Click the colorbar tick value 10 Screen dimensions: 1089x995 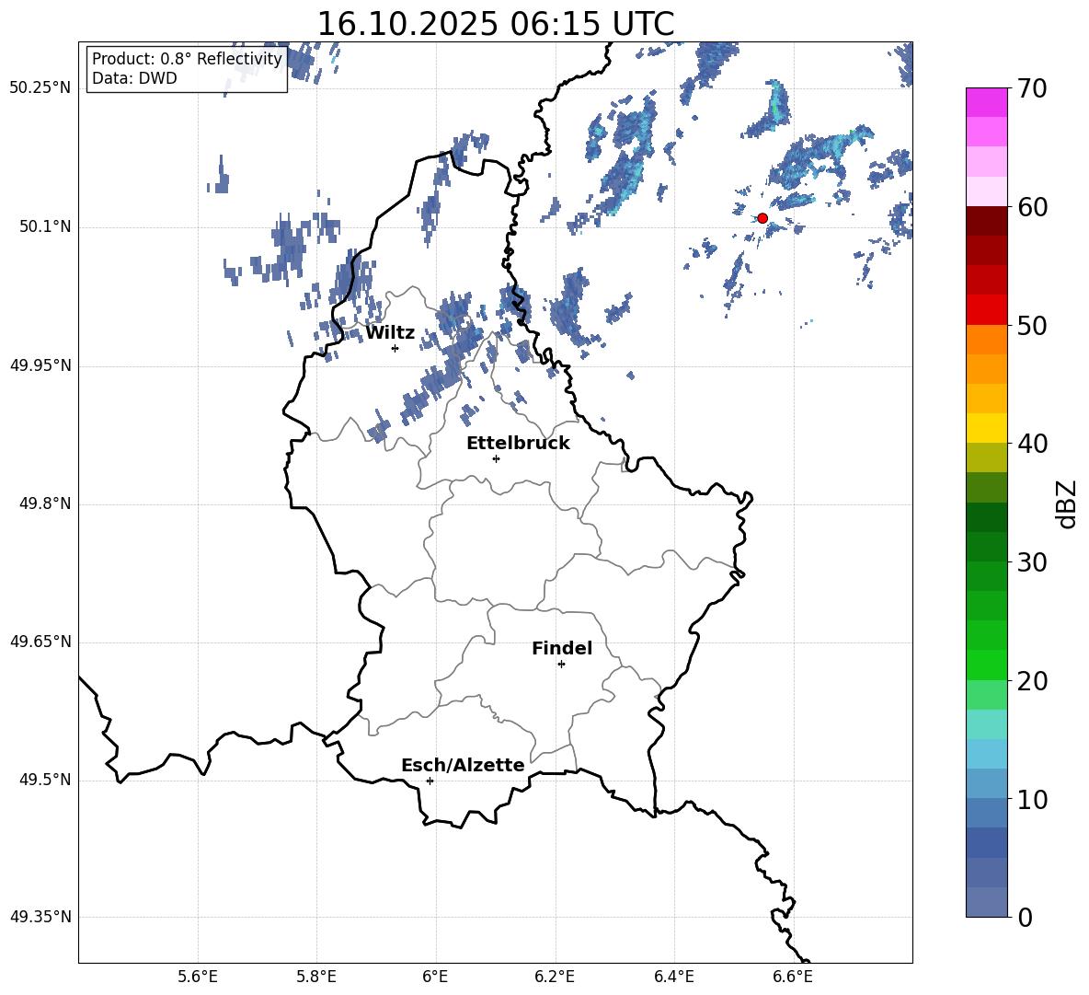click(x=1032, y=799)
